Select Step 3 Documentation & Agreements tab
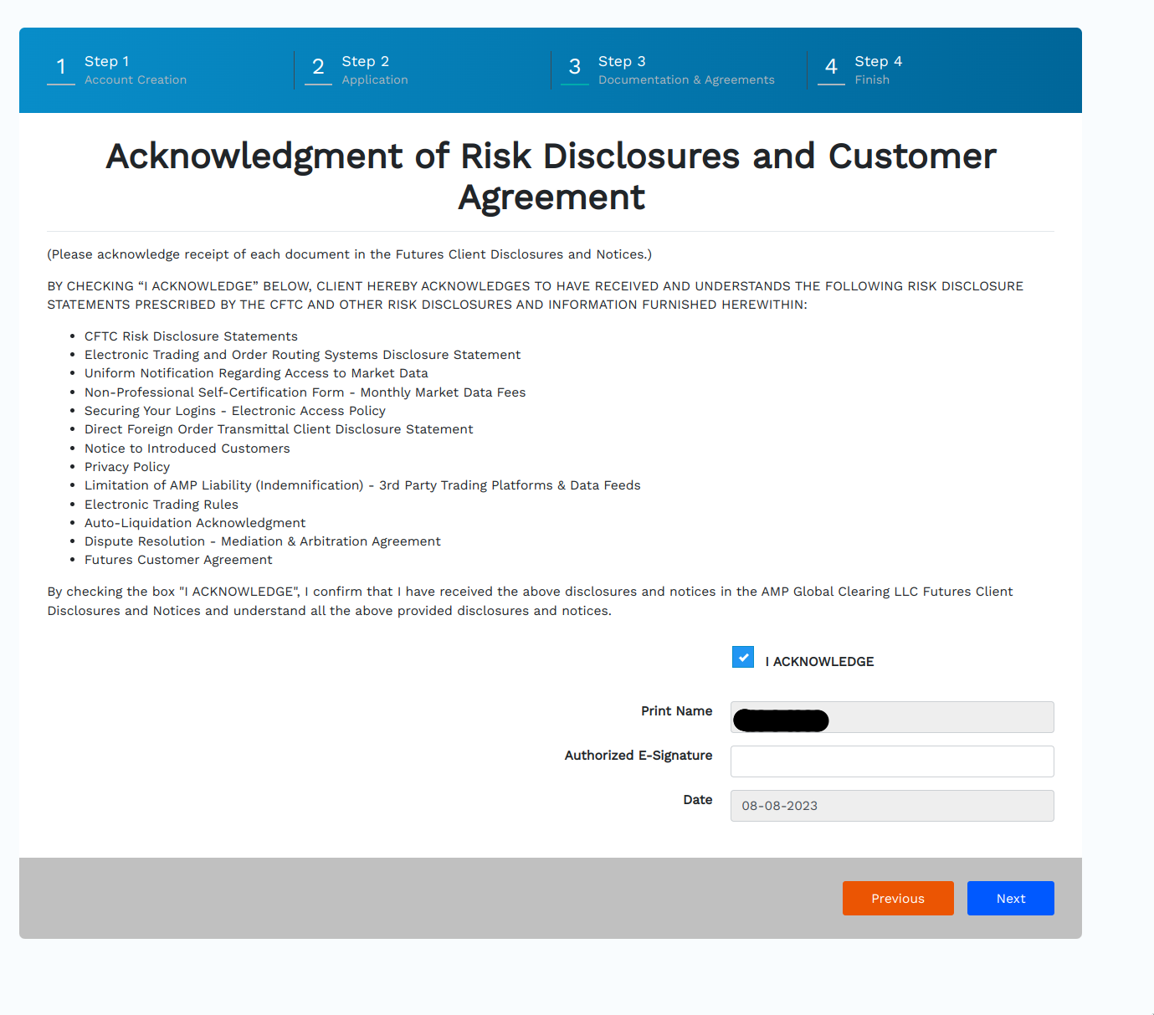 pyautogui.click(x=685, y=70)
